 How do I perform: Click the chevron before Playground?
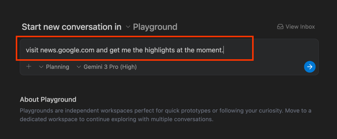tap(128, 27)
